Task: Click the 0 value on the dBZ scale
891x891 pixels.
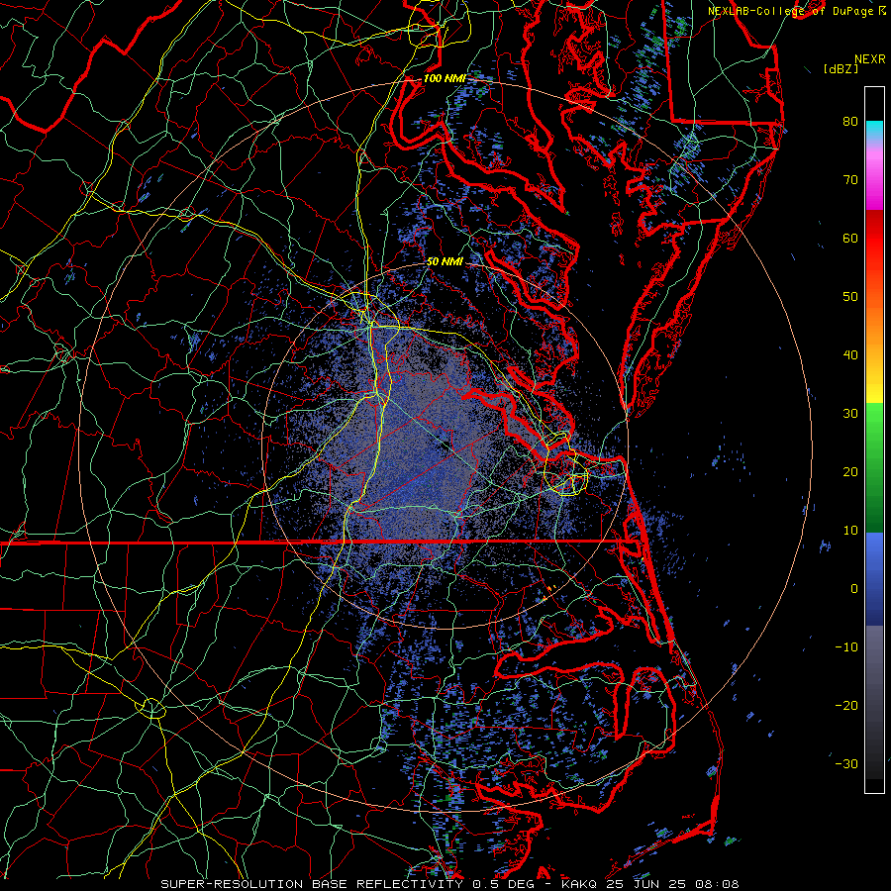Action: (x=853, y=589)
